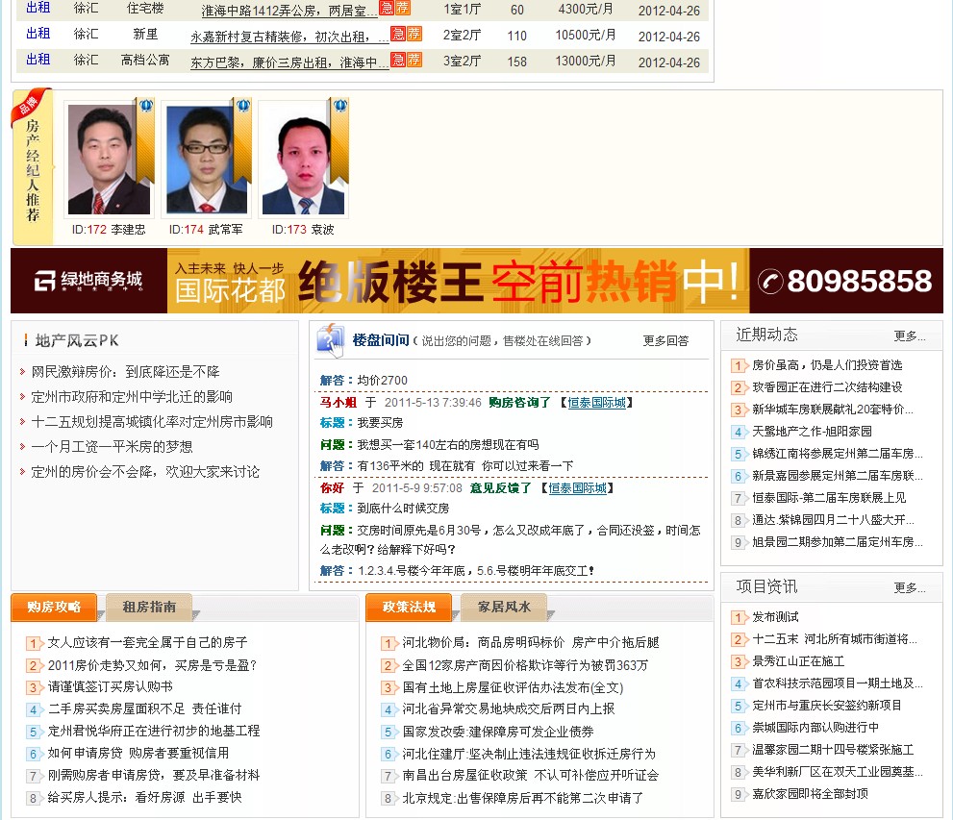
Task: Click badge icon on 袁波 agent photo
Action: pos(340,107)
